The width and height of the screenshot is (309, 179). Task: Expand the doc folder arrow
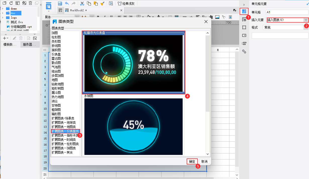(3, 13)
